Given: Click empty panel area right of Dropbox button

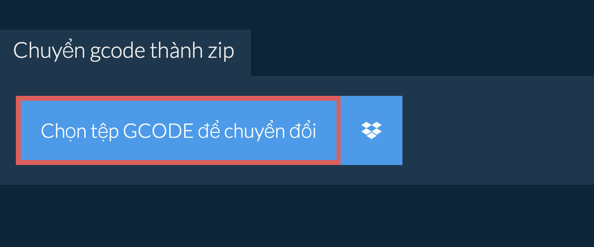Looking at the screenshot, I should click(497, 130).
